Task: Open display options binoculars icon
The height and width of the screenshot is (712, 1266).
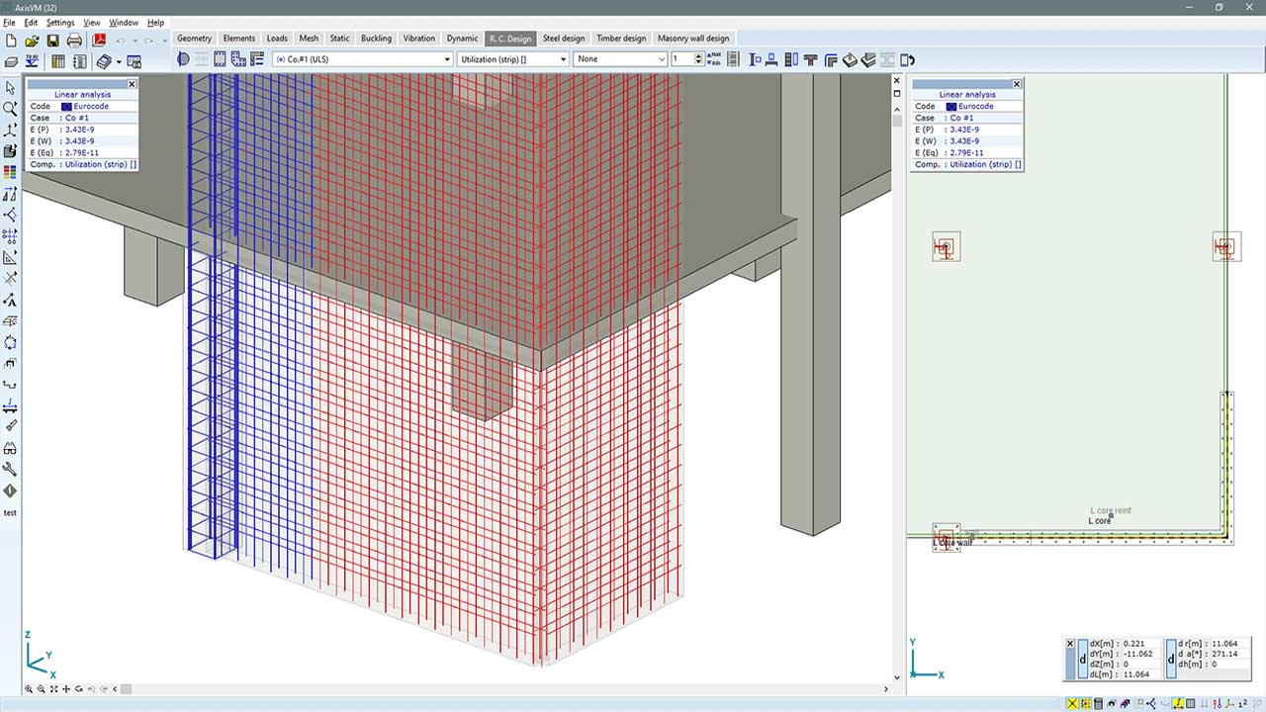Action: pos(11,448)
